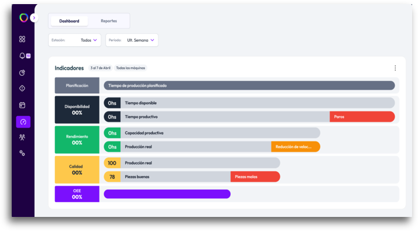Switch to the Reportes tab
Image resolution: width=418 pixels, height=231 pixels.
click(109, 21)
